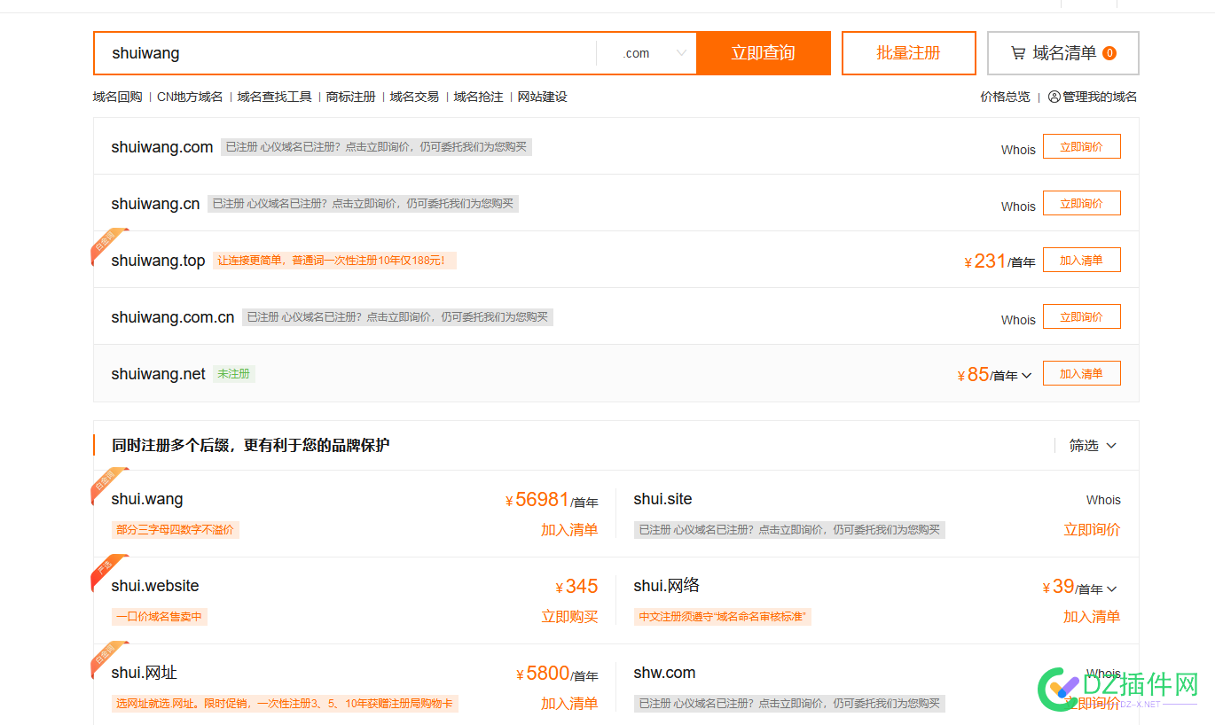
Task: Open the 域名查找工具 link
Action: pos(274,97)
